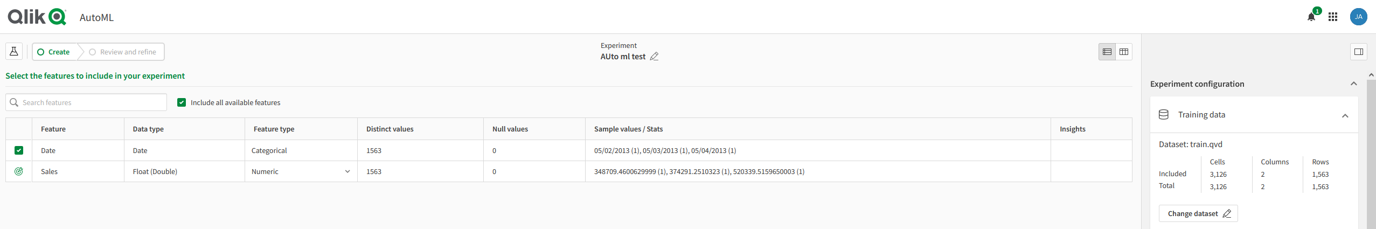Collapse the Experiment configuration section
Viewport: 1376px width, 229px height.
pos(1353,84)
